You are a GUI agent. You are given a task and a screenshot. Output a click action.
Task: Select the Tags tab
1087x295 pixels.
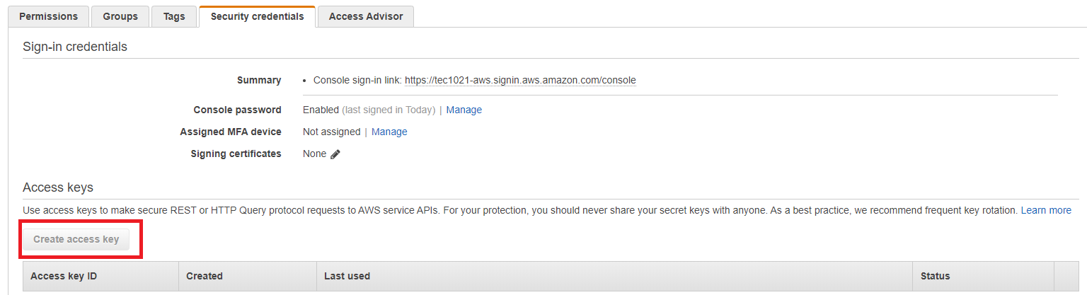click(x=174, y=16)
